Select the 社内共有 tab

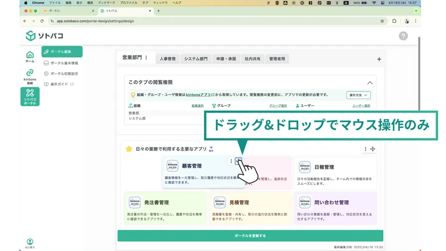coord(252,59)
